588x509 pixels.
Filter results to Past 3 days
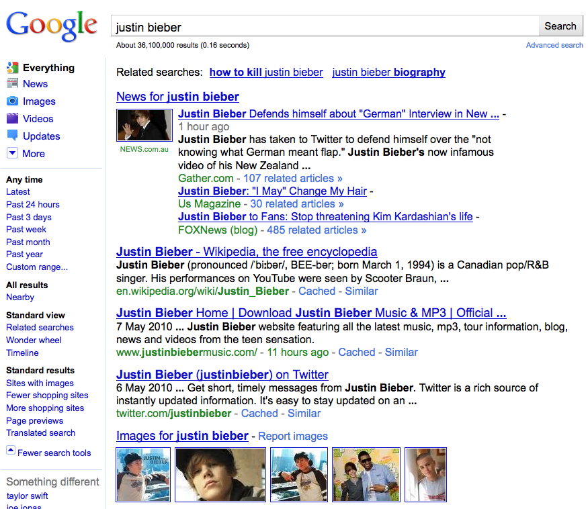click(28, 218)
